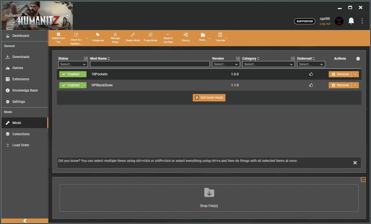Open the Category filter select dropdown
The height and width of the screenshot is (224, 371).
point(269,64)
